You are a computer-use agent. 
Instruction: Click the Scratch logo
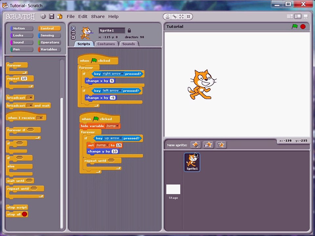coord(20,16)
